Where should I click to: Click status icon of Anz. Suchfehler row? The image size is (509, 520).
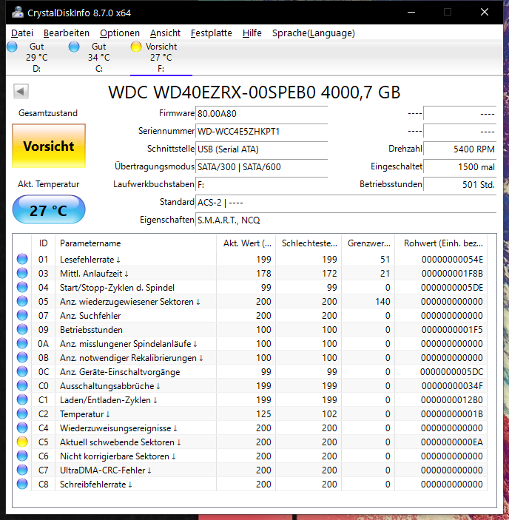[22, 315]
